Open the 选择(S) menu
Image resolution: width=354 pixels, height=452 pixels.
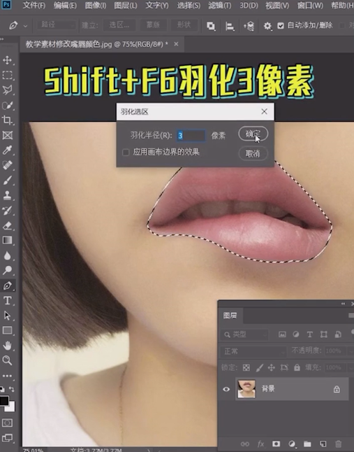tap(189, 6)
